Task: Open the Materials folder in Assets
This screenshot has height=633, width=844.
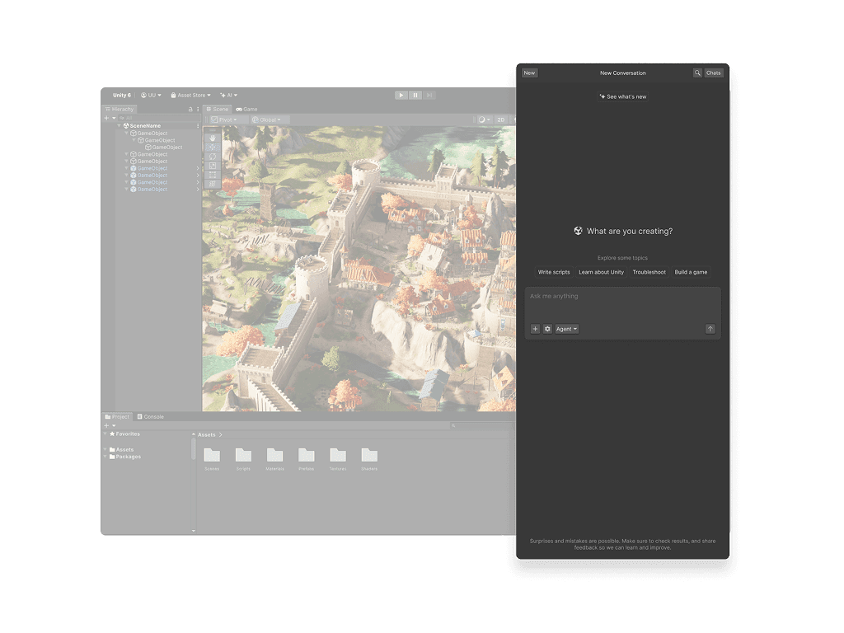Action: click(x=274, y=459)
